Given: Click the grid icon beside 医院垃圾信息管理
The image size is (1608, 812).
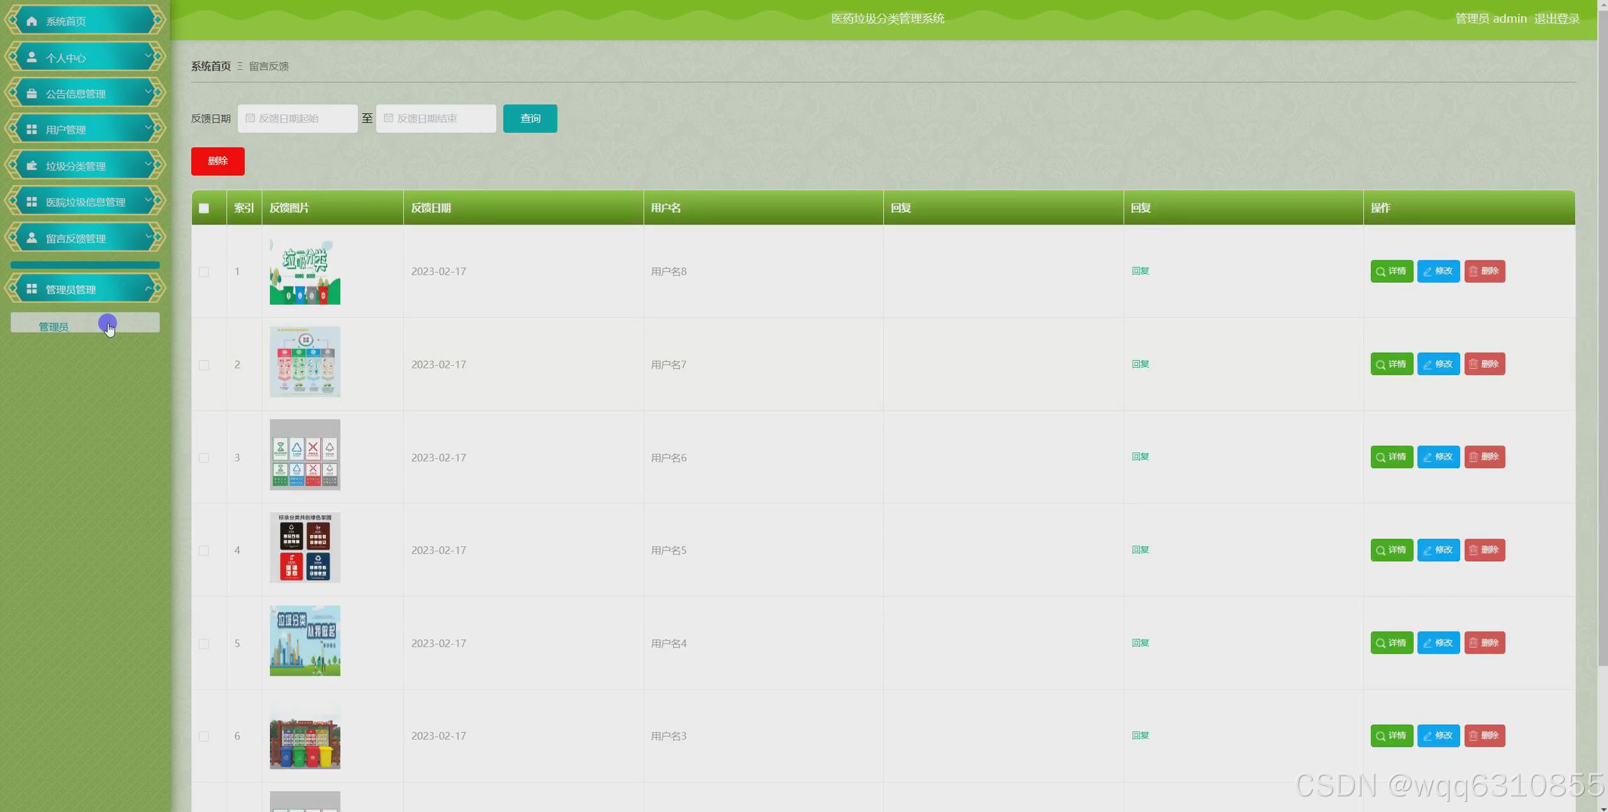Looking at the screenshot, I should 32,202.
